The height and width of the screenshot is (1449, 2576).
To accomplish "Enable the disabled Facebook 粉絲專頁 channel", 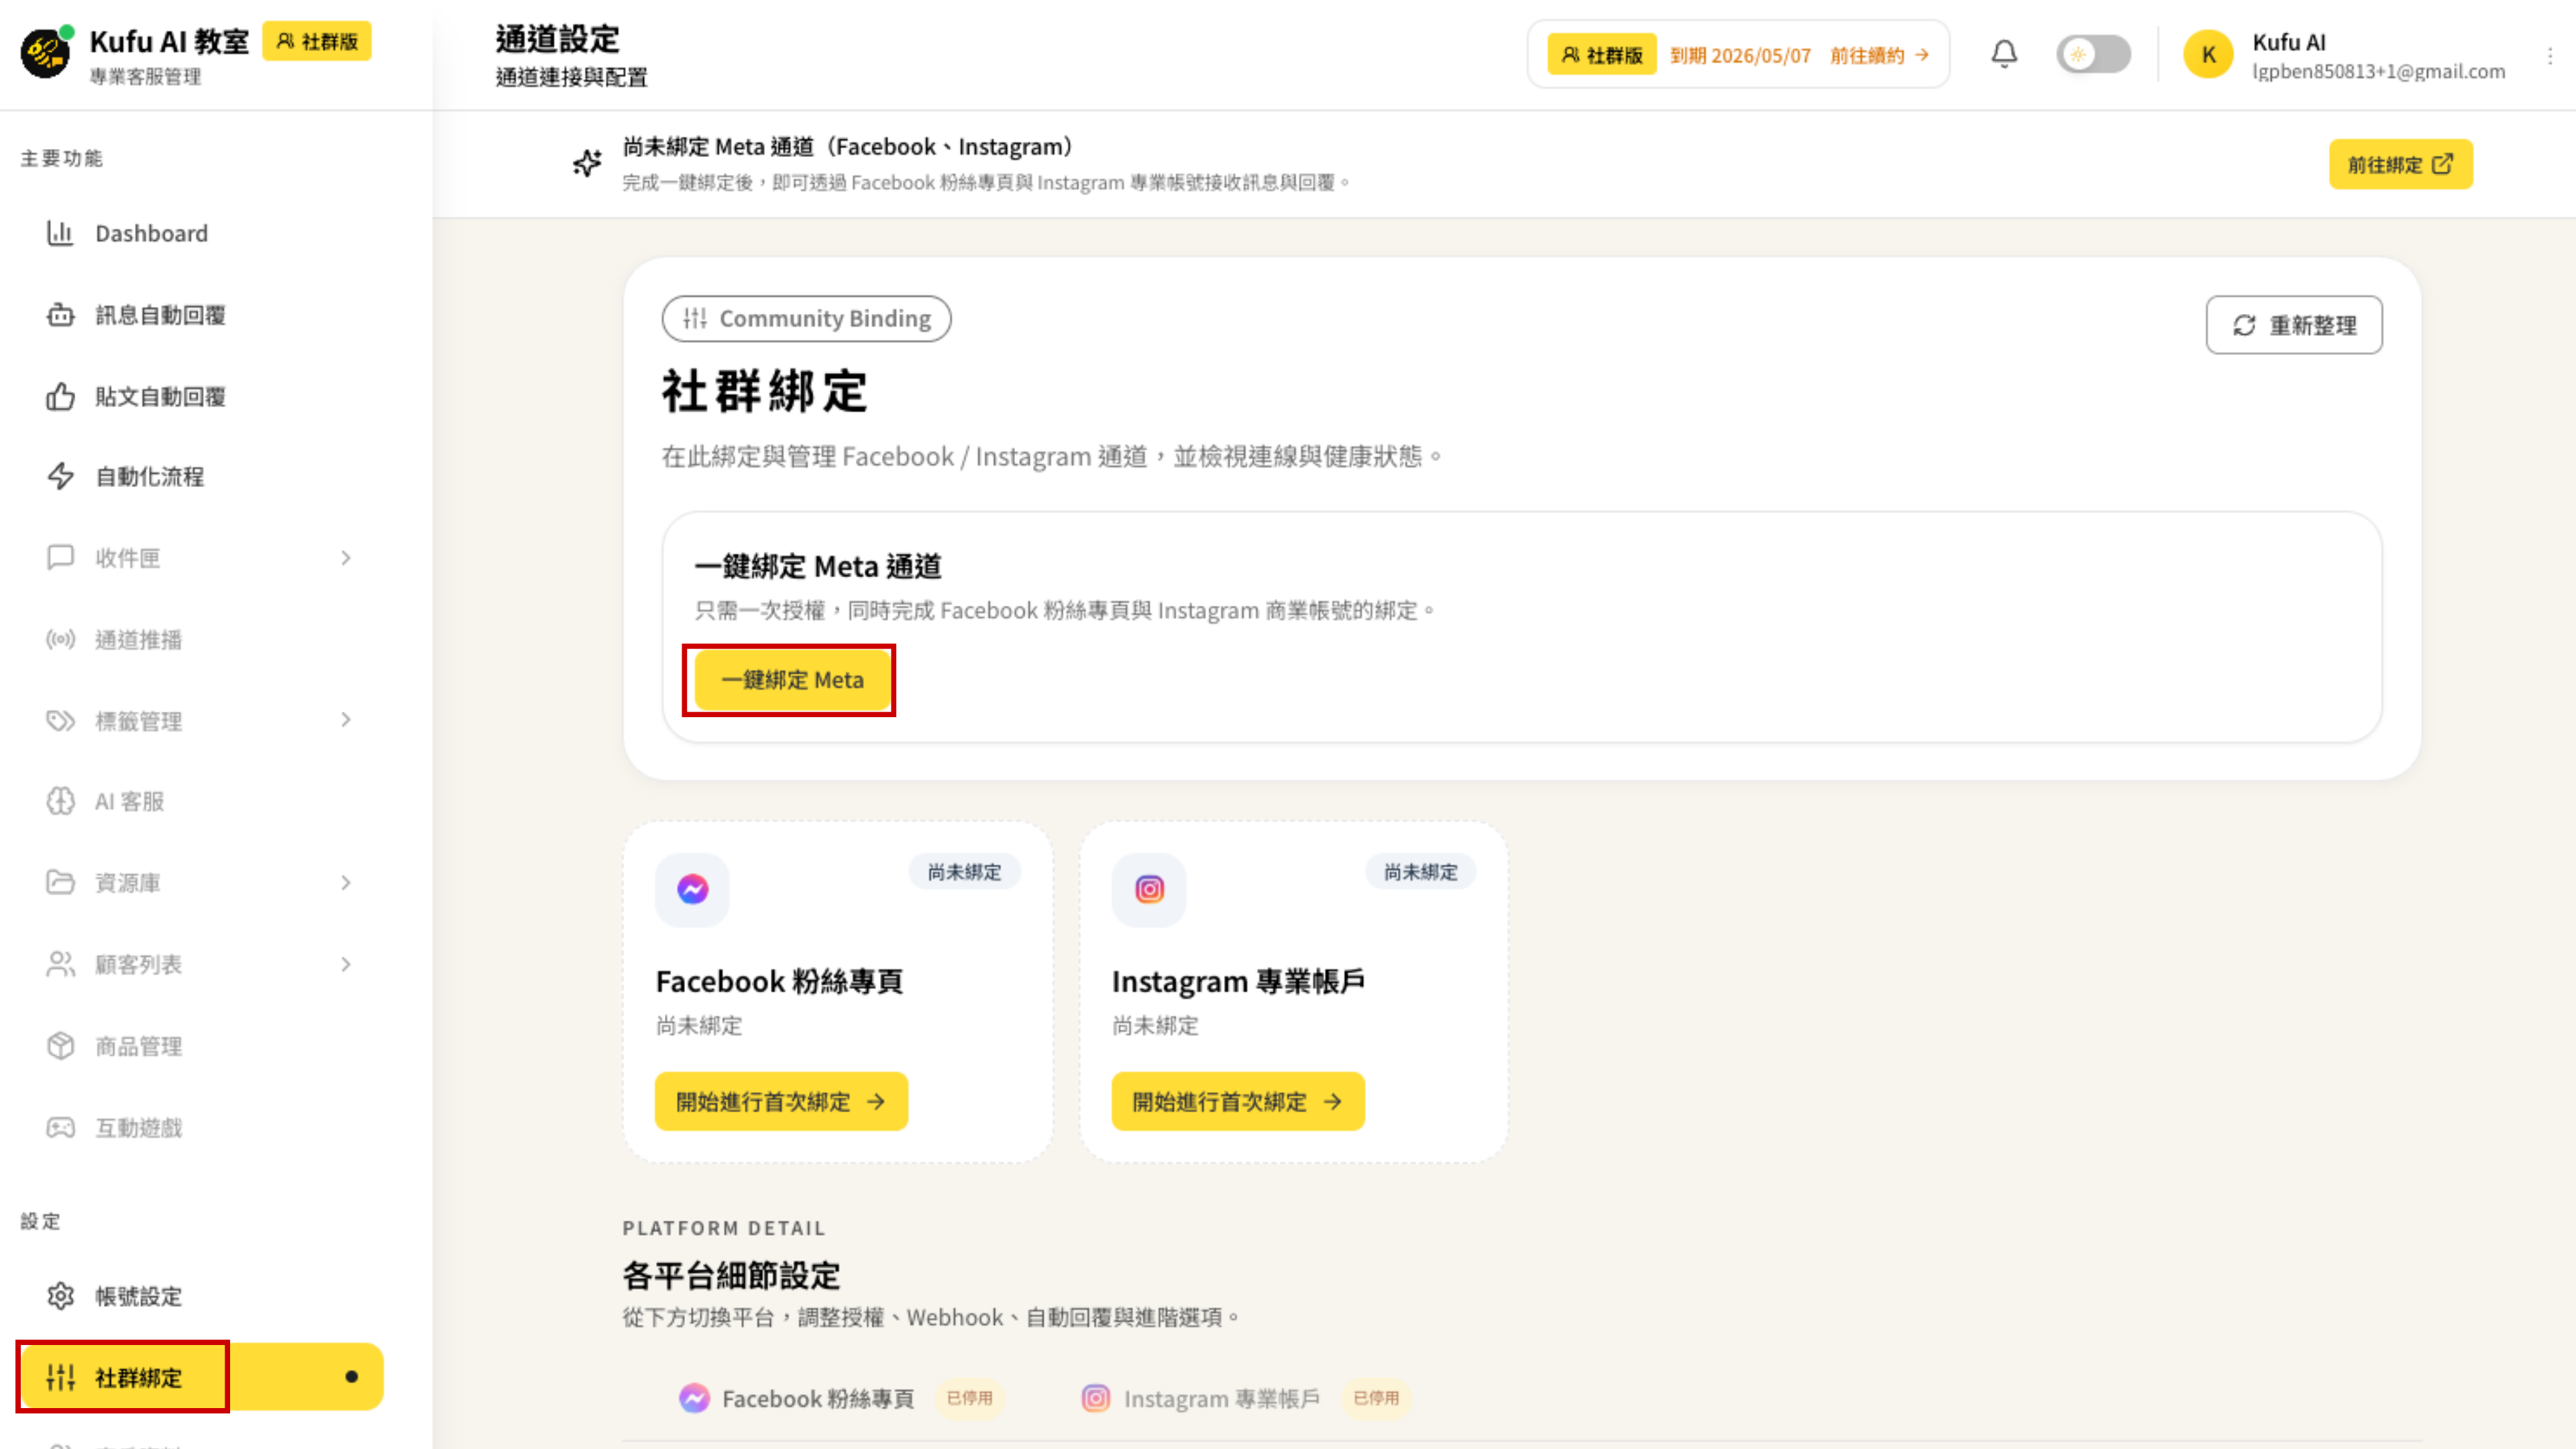I will pyautogui.click(x=968, y=1398).
